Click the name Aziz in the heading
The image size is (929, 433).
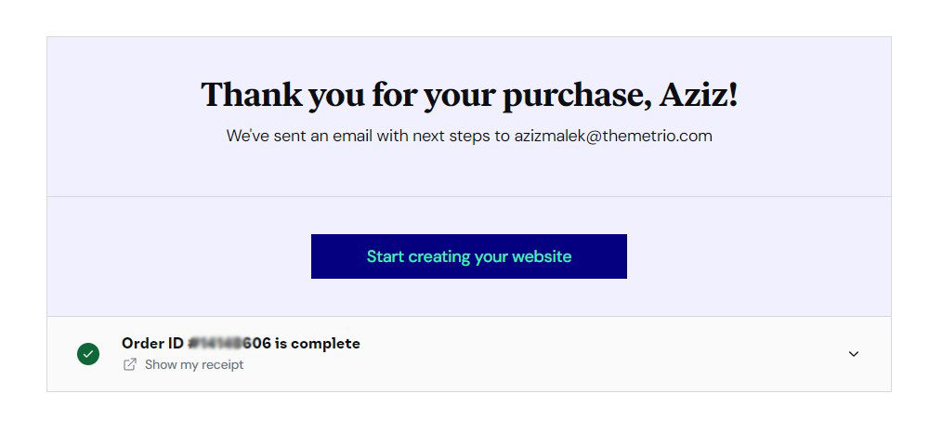699,94
